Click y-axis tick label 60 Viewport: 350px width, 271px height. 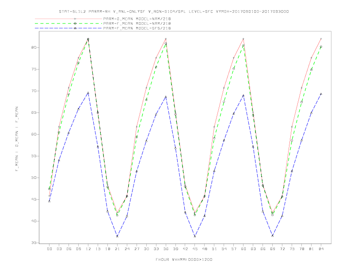coord(34,134)
